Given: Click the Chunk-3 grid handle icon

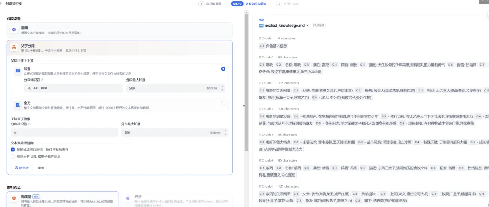Looking at the screenshot, I should (260, 83).
